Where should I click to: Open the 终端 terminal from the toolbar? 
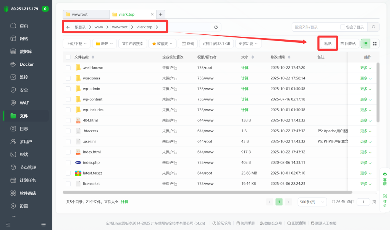point(188,44)
